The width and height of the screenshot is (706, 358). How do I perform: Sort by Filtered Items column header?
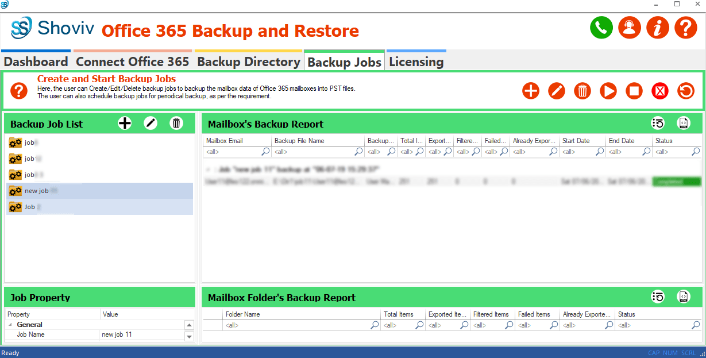tap(492, 314)
